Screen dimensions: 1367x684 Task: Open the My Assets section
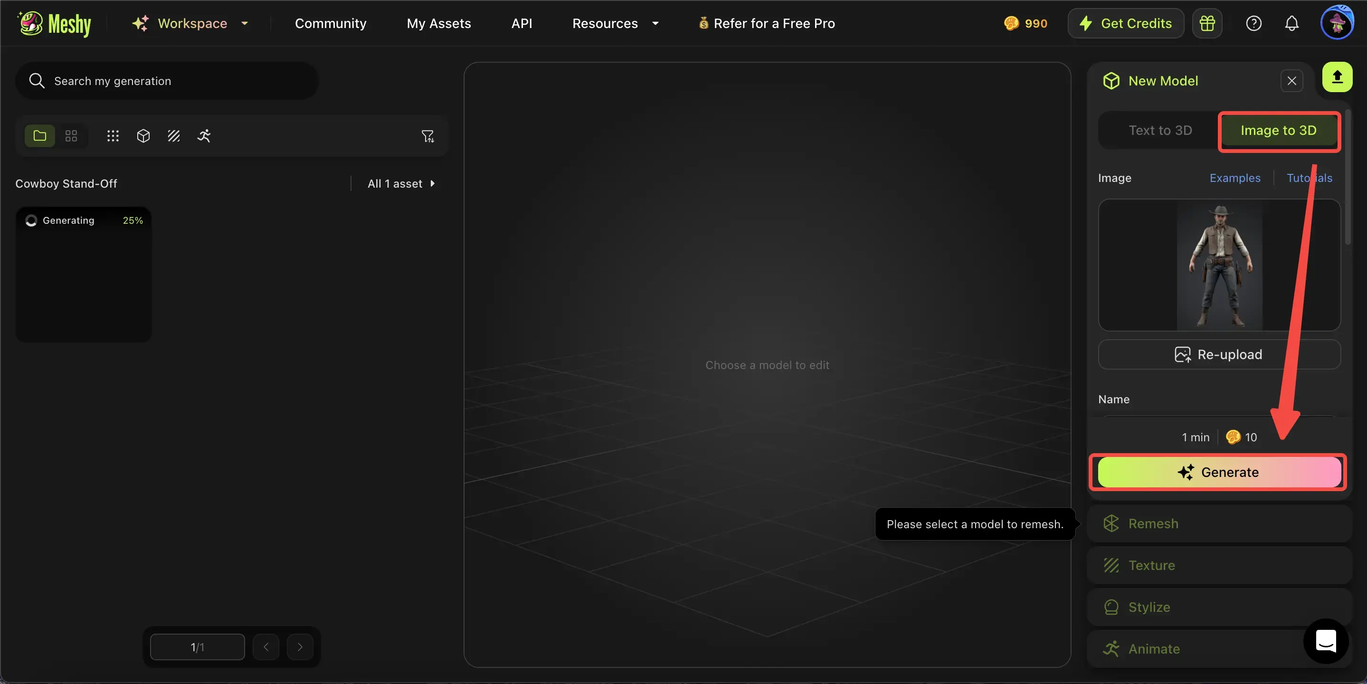[x=438, y=23]
